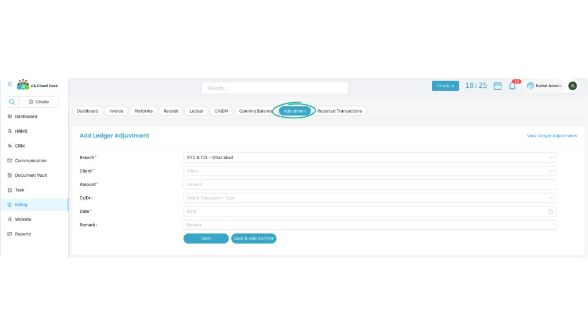Screen dimensions: 588x336
Task: Open the CRM module
Action: 20,146
